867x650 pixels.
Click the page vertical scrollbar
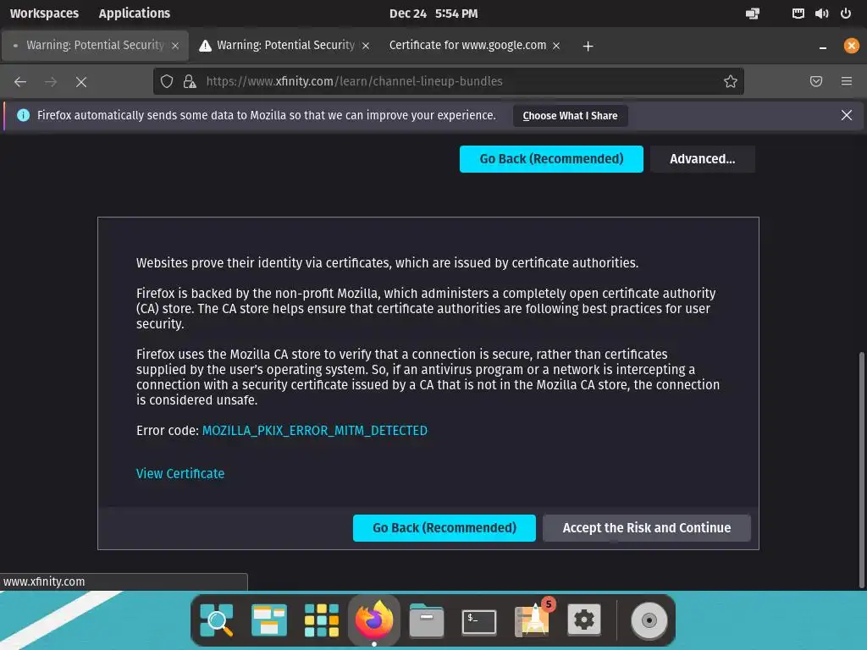(x=861, y=470)
